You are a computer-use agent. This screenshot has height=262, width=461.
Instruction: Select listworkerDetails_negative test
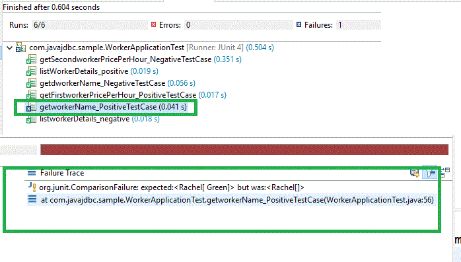click(x=85, y=119)
